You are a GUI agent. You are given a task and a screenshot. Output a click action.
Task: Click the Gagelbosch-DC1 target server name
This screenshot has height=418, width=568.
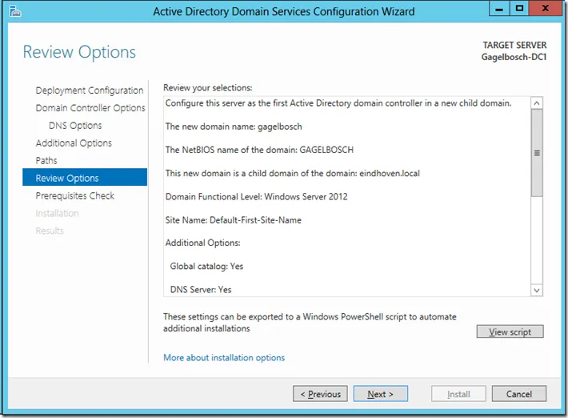(x=514, y=57)
